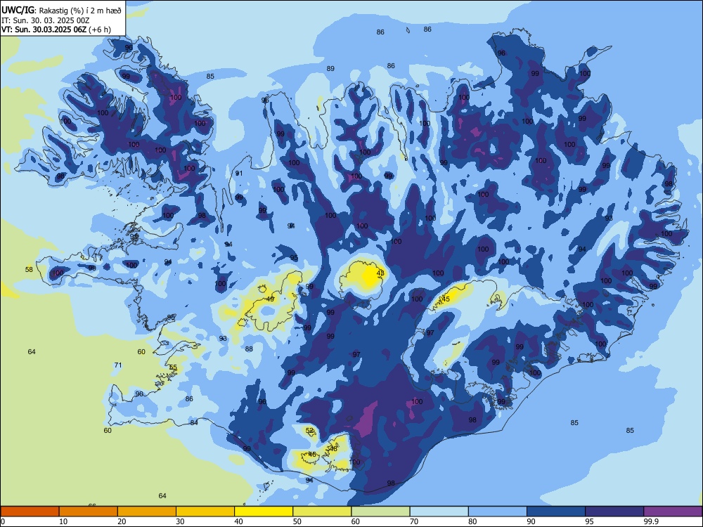This screenshot has height=527, width=703.
Task: Select the 50–60 yellow-green legend swatch
Action: tap(322, 512)
